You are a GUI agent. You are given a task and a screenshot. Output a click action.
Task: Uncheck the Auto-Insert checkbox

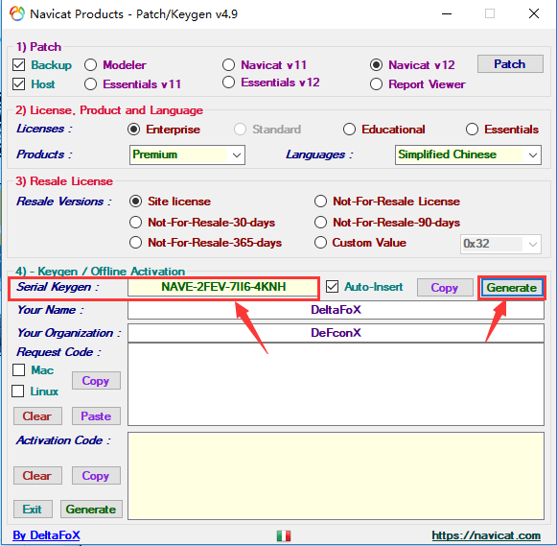click(332, 287)
